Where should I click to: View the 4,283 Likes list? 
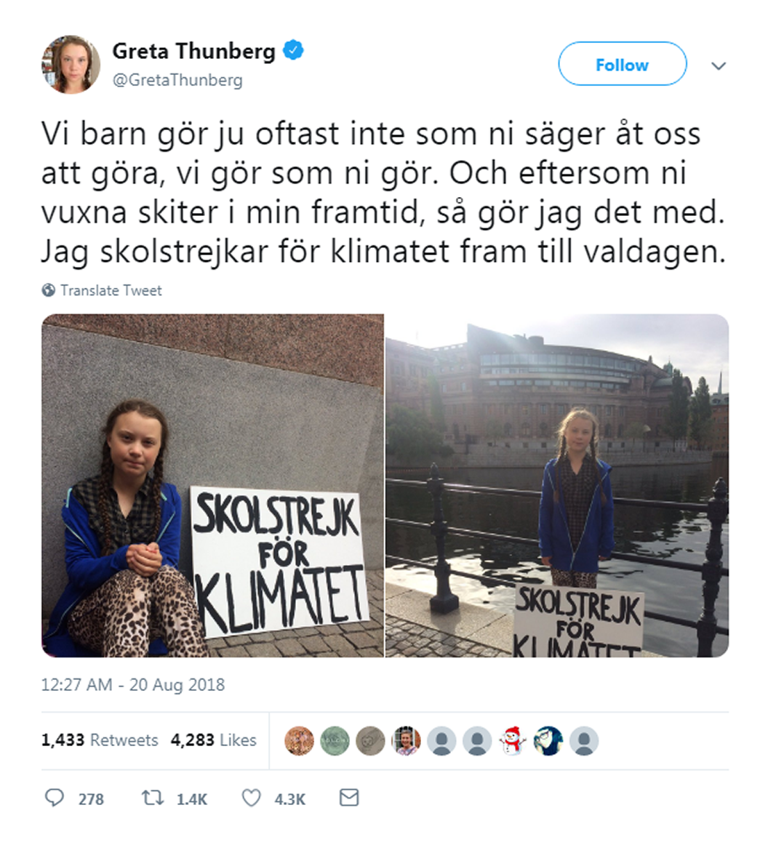pos(213,740)
